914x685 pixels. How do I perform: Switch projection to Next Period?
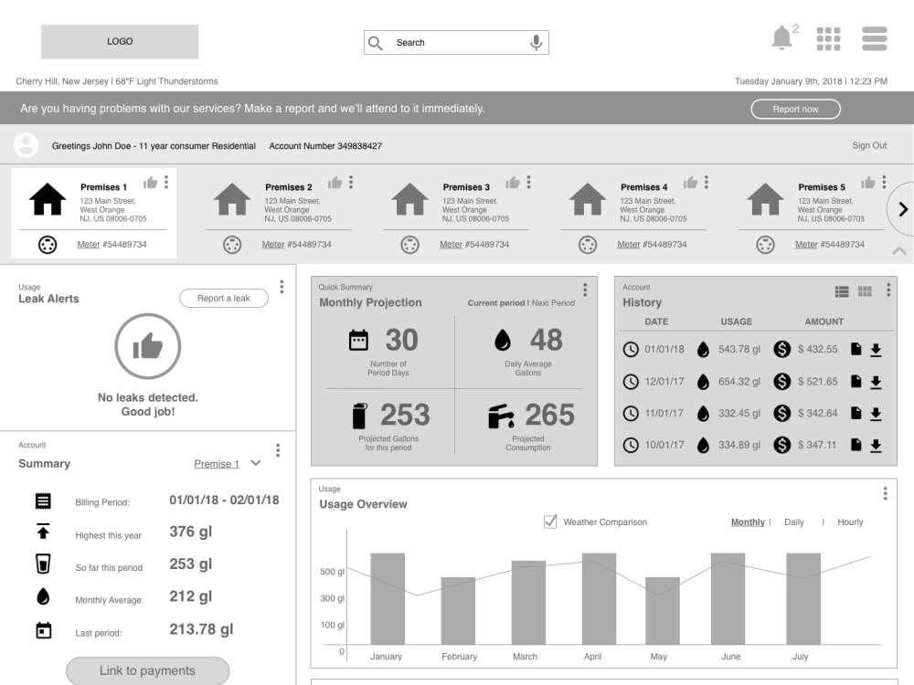[553, 303]
